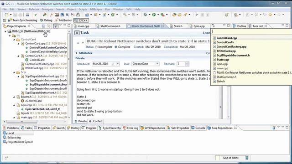Toggle the C/C++ perspective button
The width and height of the screenshot is (292, 164).
pos(81,20)
